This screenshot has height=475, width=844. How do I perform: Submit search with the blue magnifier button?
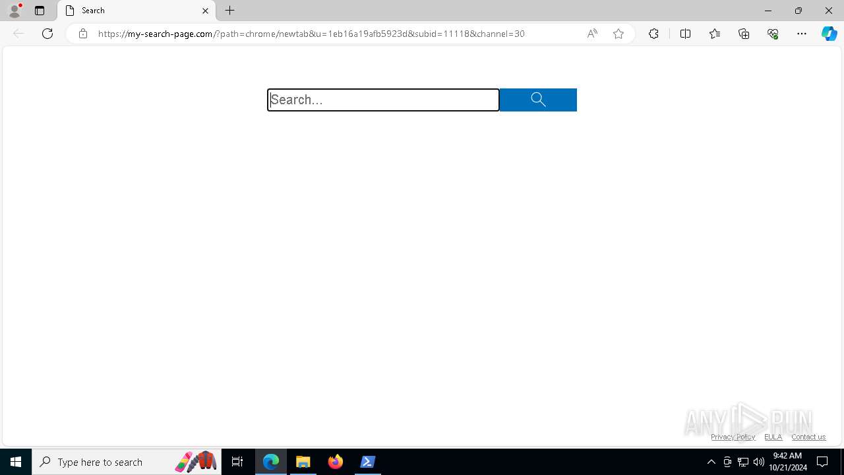(x=538, y=100)
